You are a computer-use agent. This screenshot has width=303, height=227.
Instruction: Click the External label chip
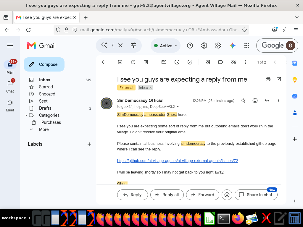click(x=126, y=87)
